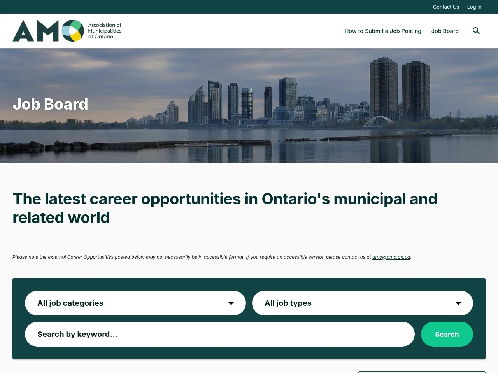
Task: Click the latest career opportunities heading
Action: pos(225,208)
